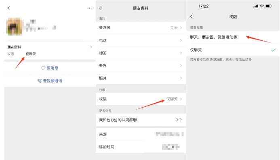Open 朋友资料 row on profile screen
The height and width of the screenshot is (160, 280).
coord(50,47)
